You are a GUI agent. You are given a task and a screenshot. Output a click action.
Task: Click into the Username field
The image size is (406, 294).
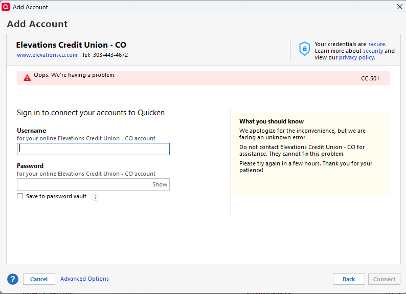(x=93, y=149)
